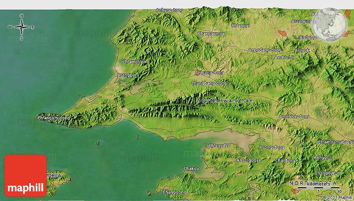
Task: Open the globe locator thumbnail
Action: (x=329, y=25)
